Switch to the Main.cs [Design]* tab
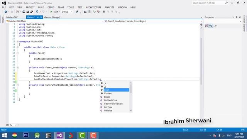247x139 pixels. coord(52,17)
